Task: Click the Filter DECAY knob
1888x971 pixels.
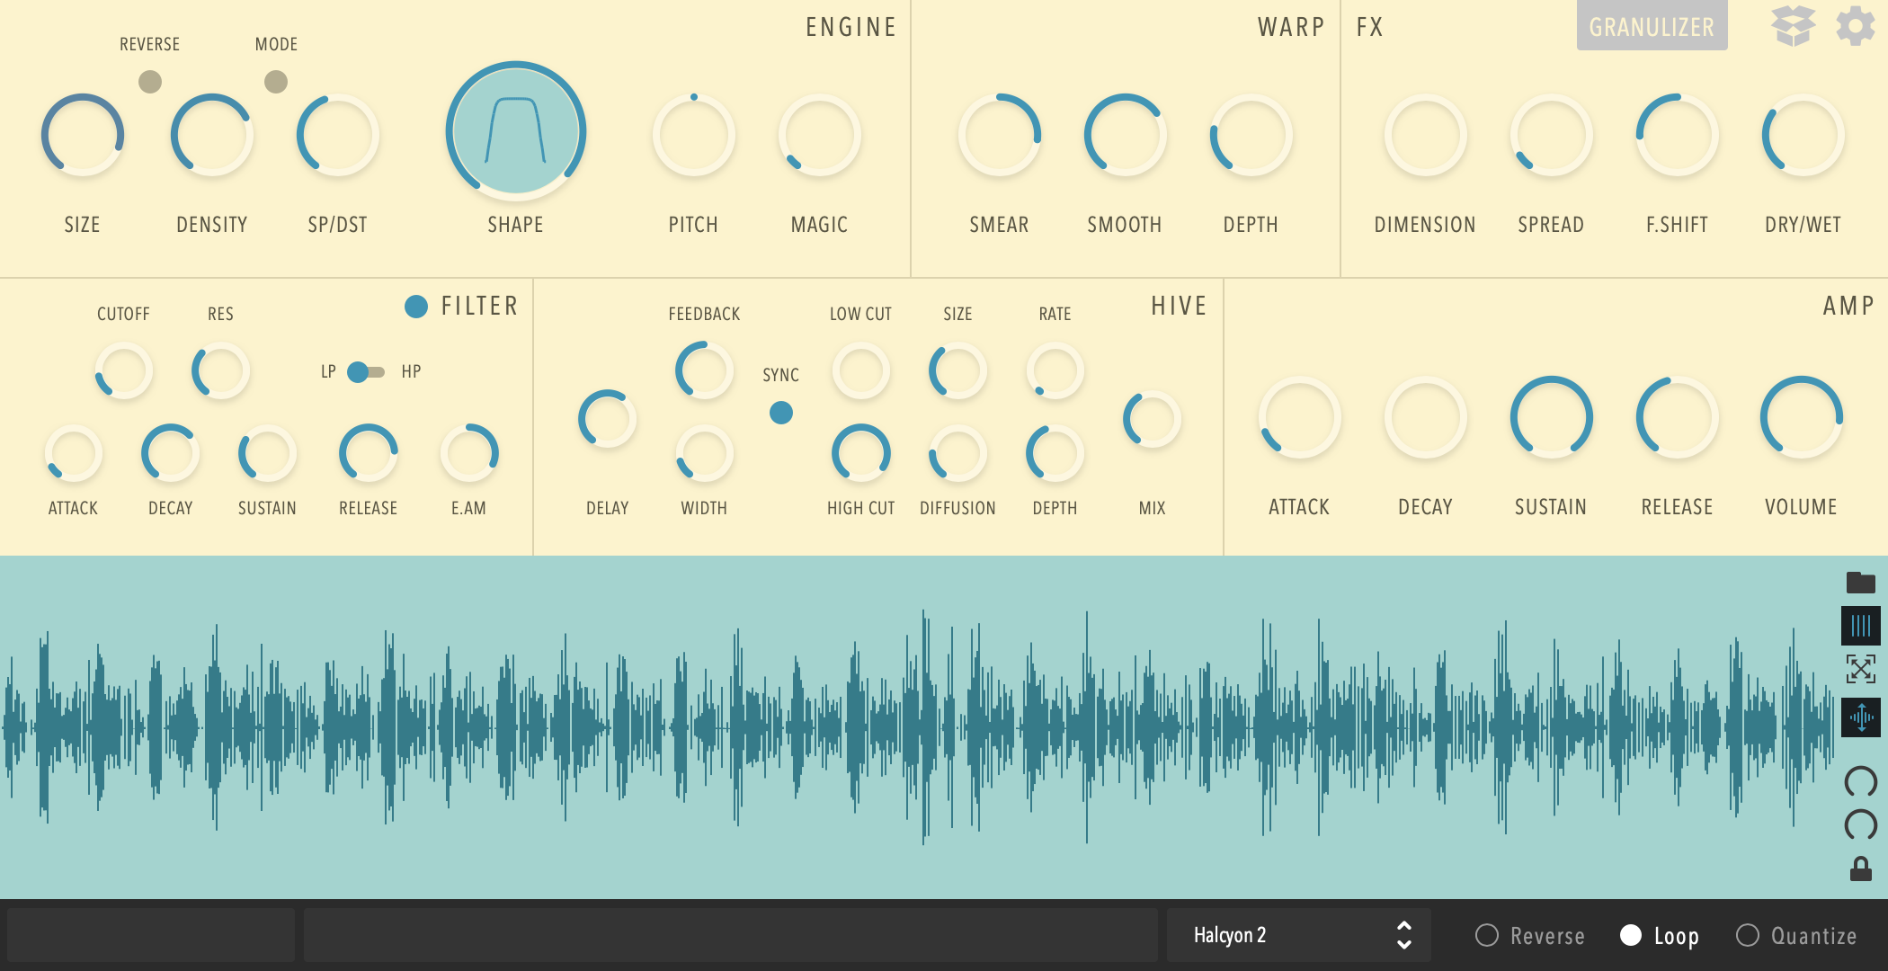Action: (x=171, y=453)
